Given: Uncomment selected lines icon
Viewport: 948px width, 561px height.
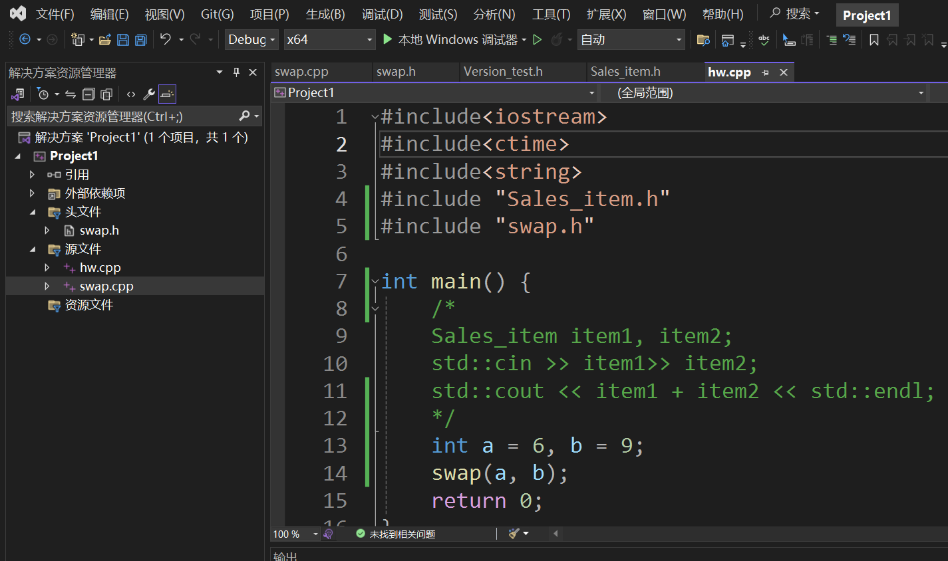Looking at the screenshot, I should click(x=850, y=40).
